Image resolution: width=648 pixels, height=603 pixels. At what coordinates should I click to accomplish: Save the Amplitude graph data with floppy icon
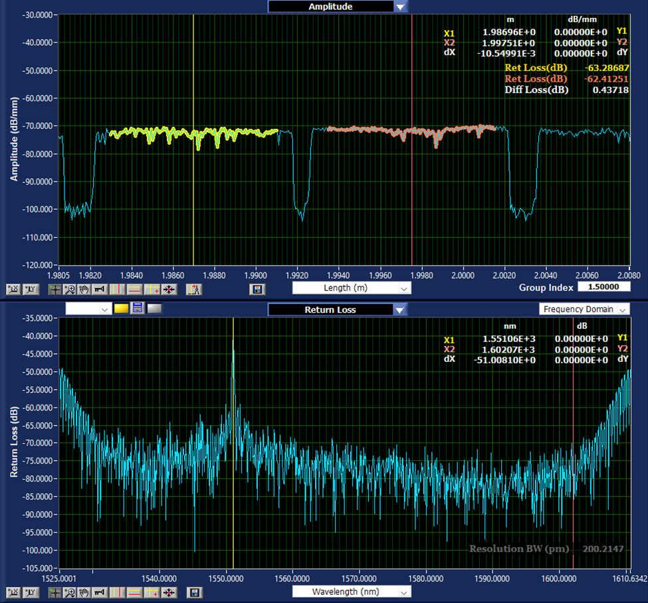click(257, 290)
